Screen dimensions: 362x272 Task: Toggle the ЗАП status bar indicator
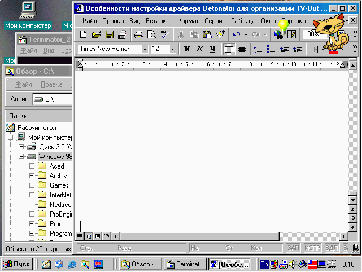[x=293, y=248]
